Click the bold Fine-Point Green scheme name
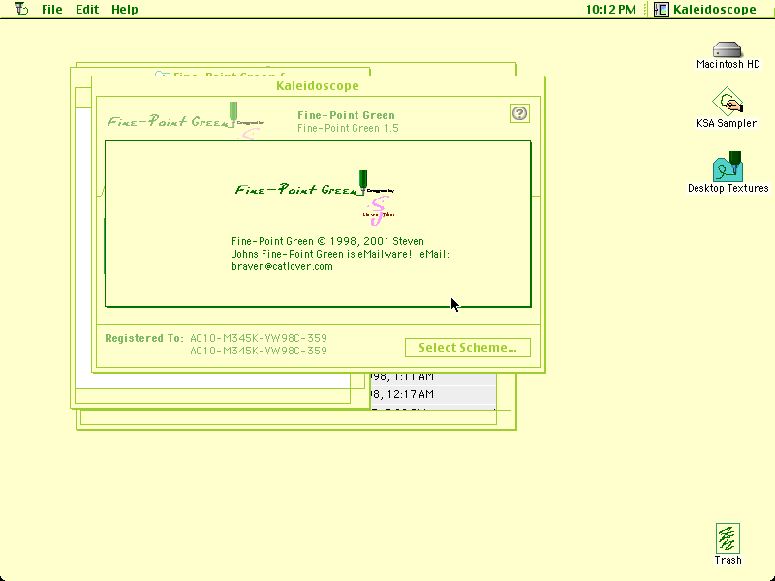This screenshot has width=775, height=581. coord(346,115)
